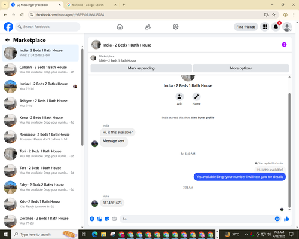Click the Add people icon
Screen dimensions: 299x239
(x=179, y=97)
